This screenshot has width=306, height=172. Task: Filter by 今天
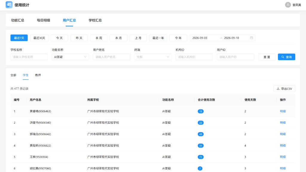pos(59,38)
